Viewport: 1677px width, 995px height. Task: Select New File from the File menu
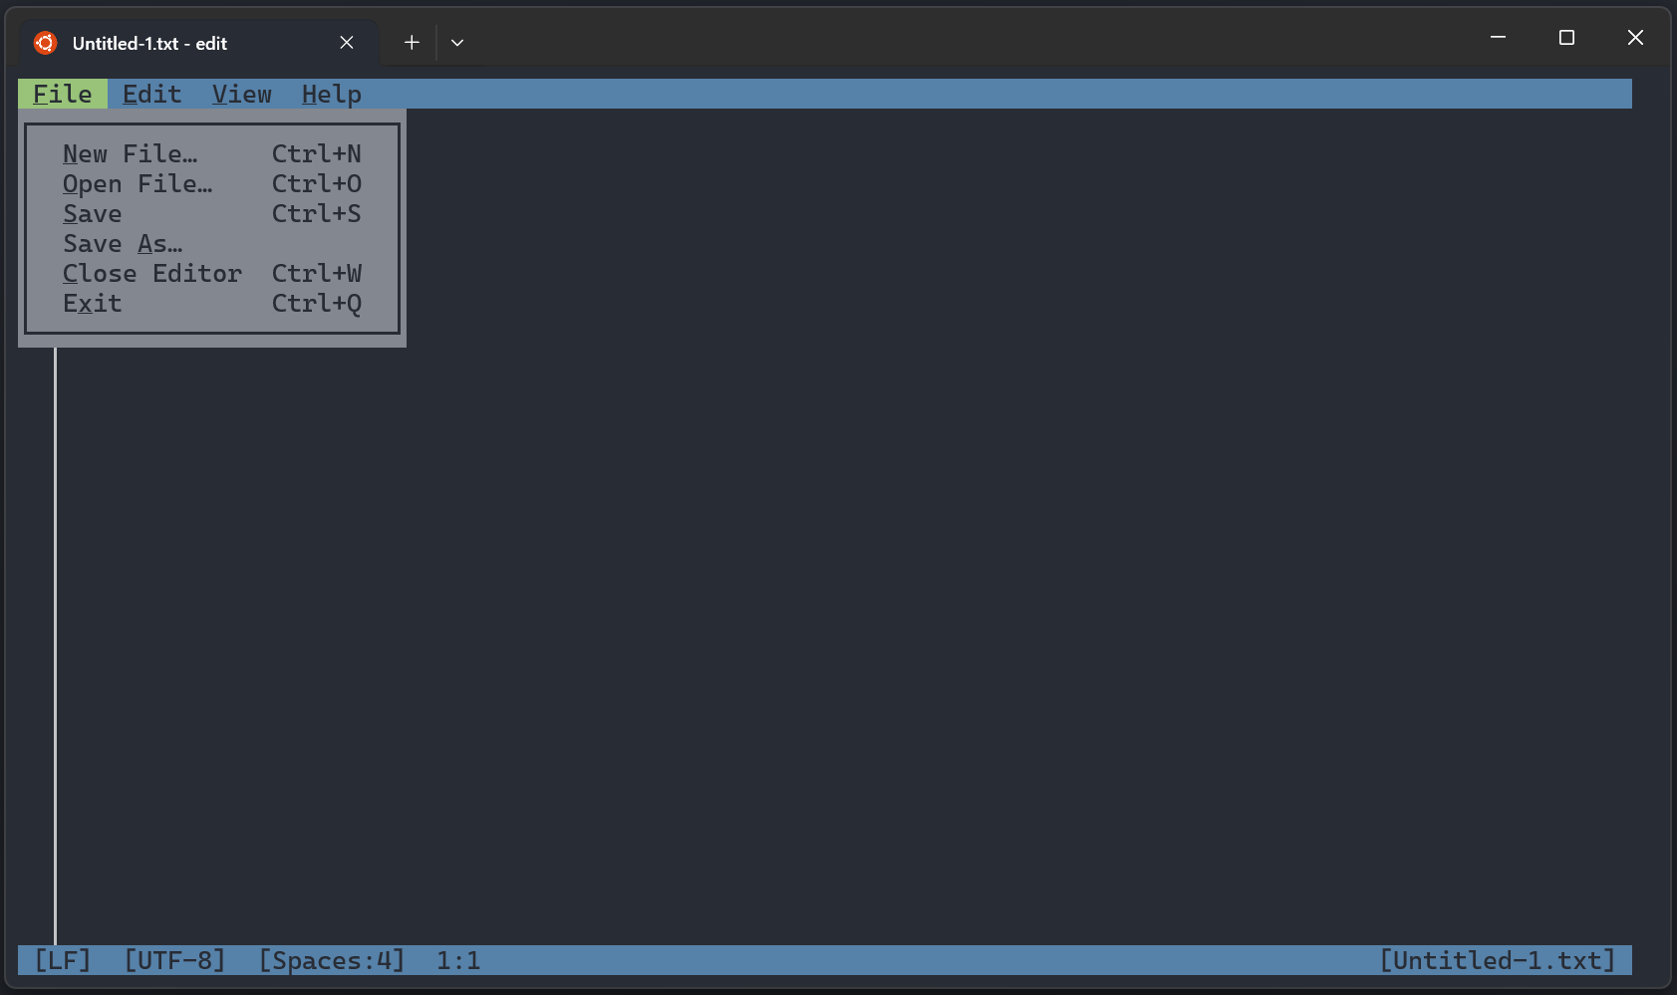coord(130,153)
